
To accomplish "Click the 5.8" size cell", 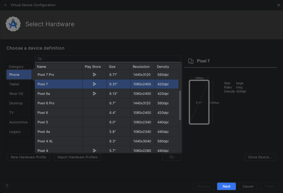I will [x=119, y=132].
